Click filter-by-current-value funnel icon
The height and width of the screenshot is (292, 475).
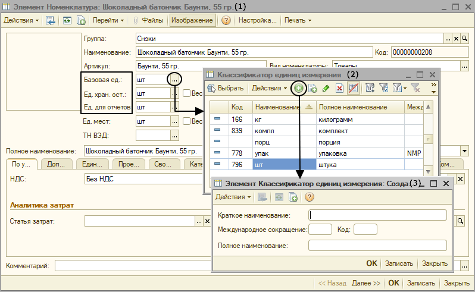(x=383, y=88)
